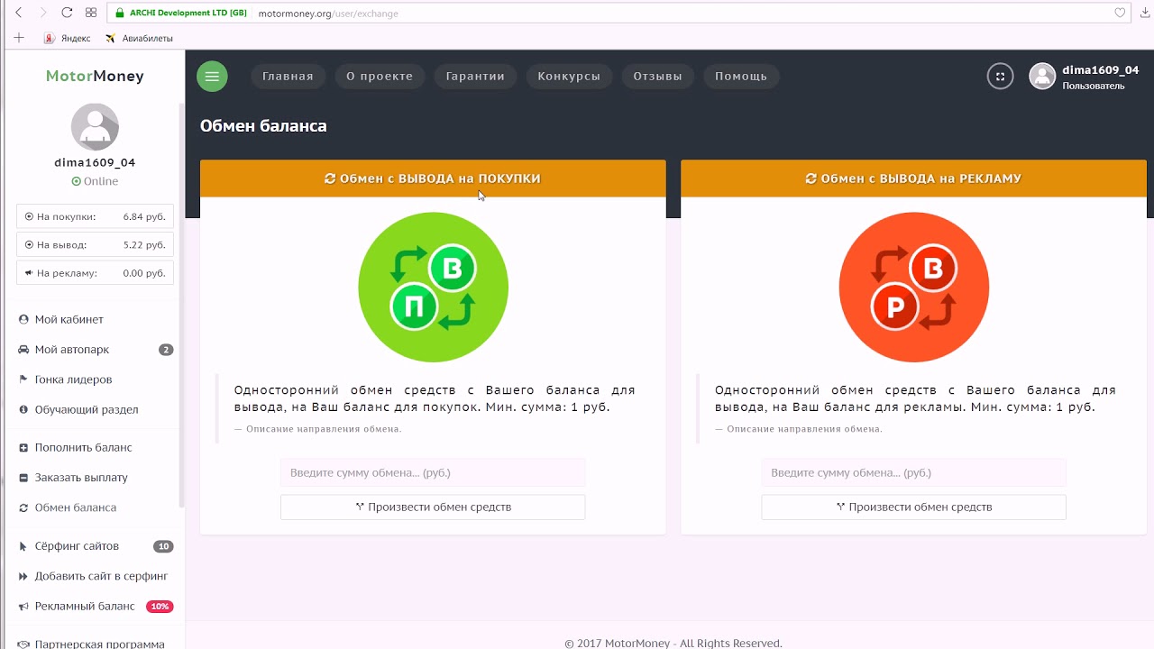The height and width of the screenshot is (649, 1154).
Task: Open Обучающий раздел in sidebar
Action: coord(87,409)
